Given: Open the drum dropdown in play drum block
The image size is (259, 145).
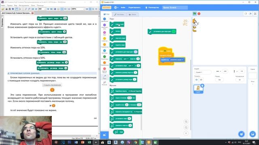Looking at the screenshot, I should tap(135, 91).
